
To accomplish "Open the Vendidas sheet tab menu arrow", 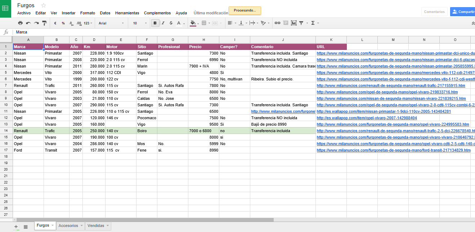I will click(x=108, y=226).
